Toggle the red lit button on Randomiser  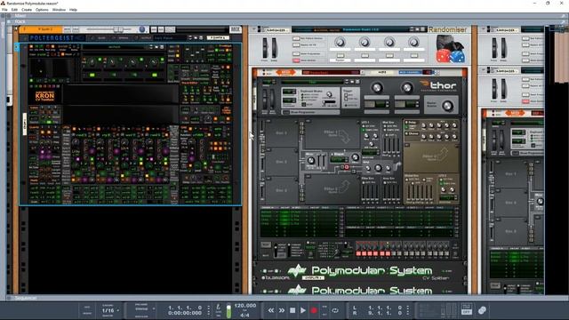tap(296, 60)
